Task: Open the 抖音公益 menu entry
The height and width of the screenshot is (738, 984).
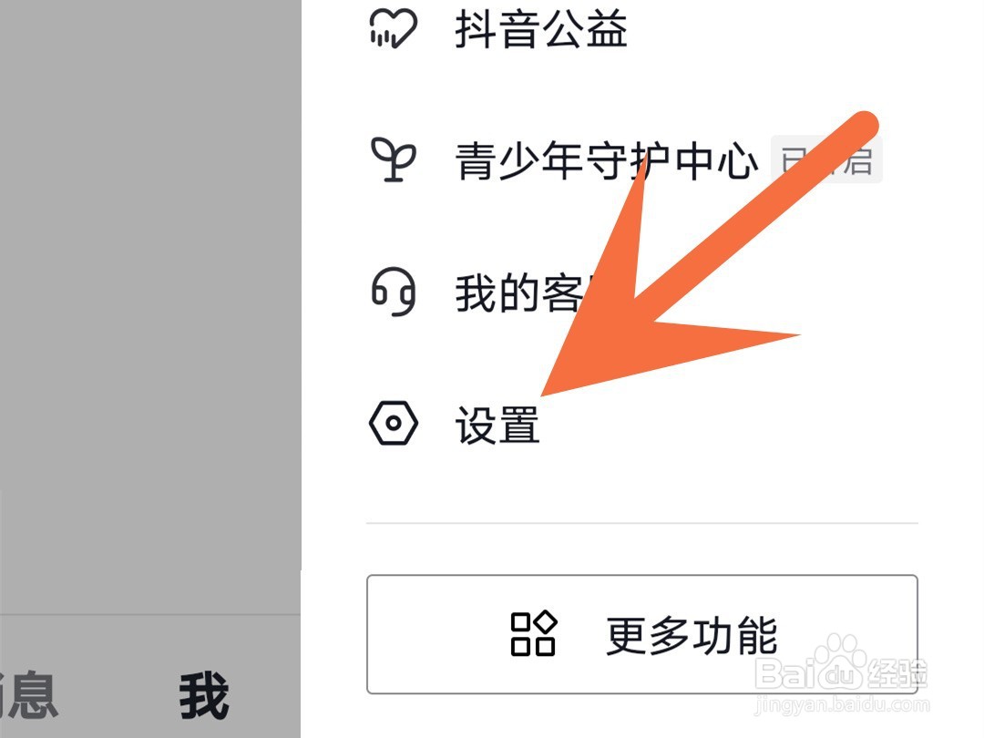Action: pos(541,29)
